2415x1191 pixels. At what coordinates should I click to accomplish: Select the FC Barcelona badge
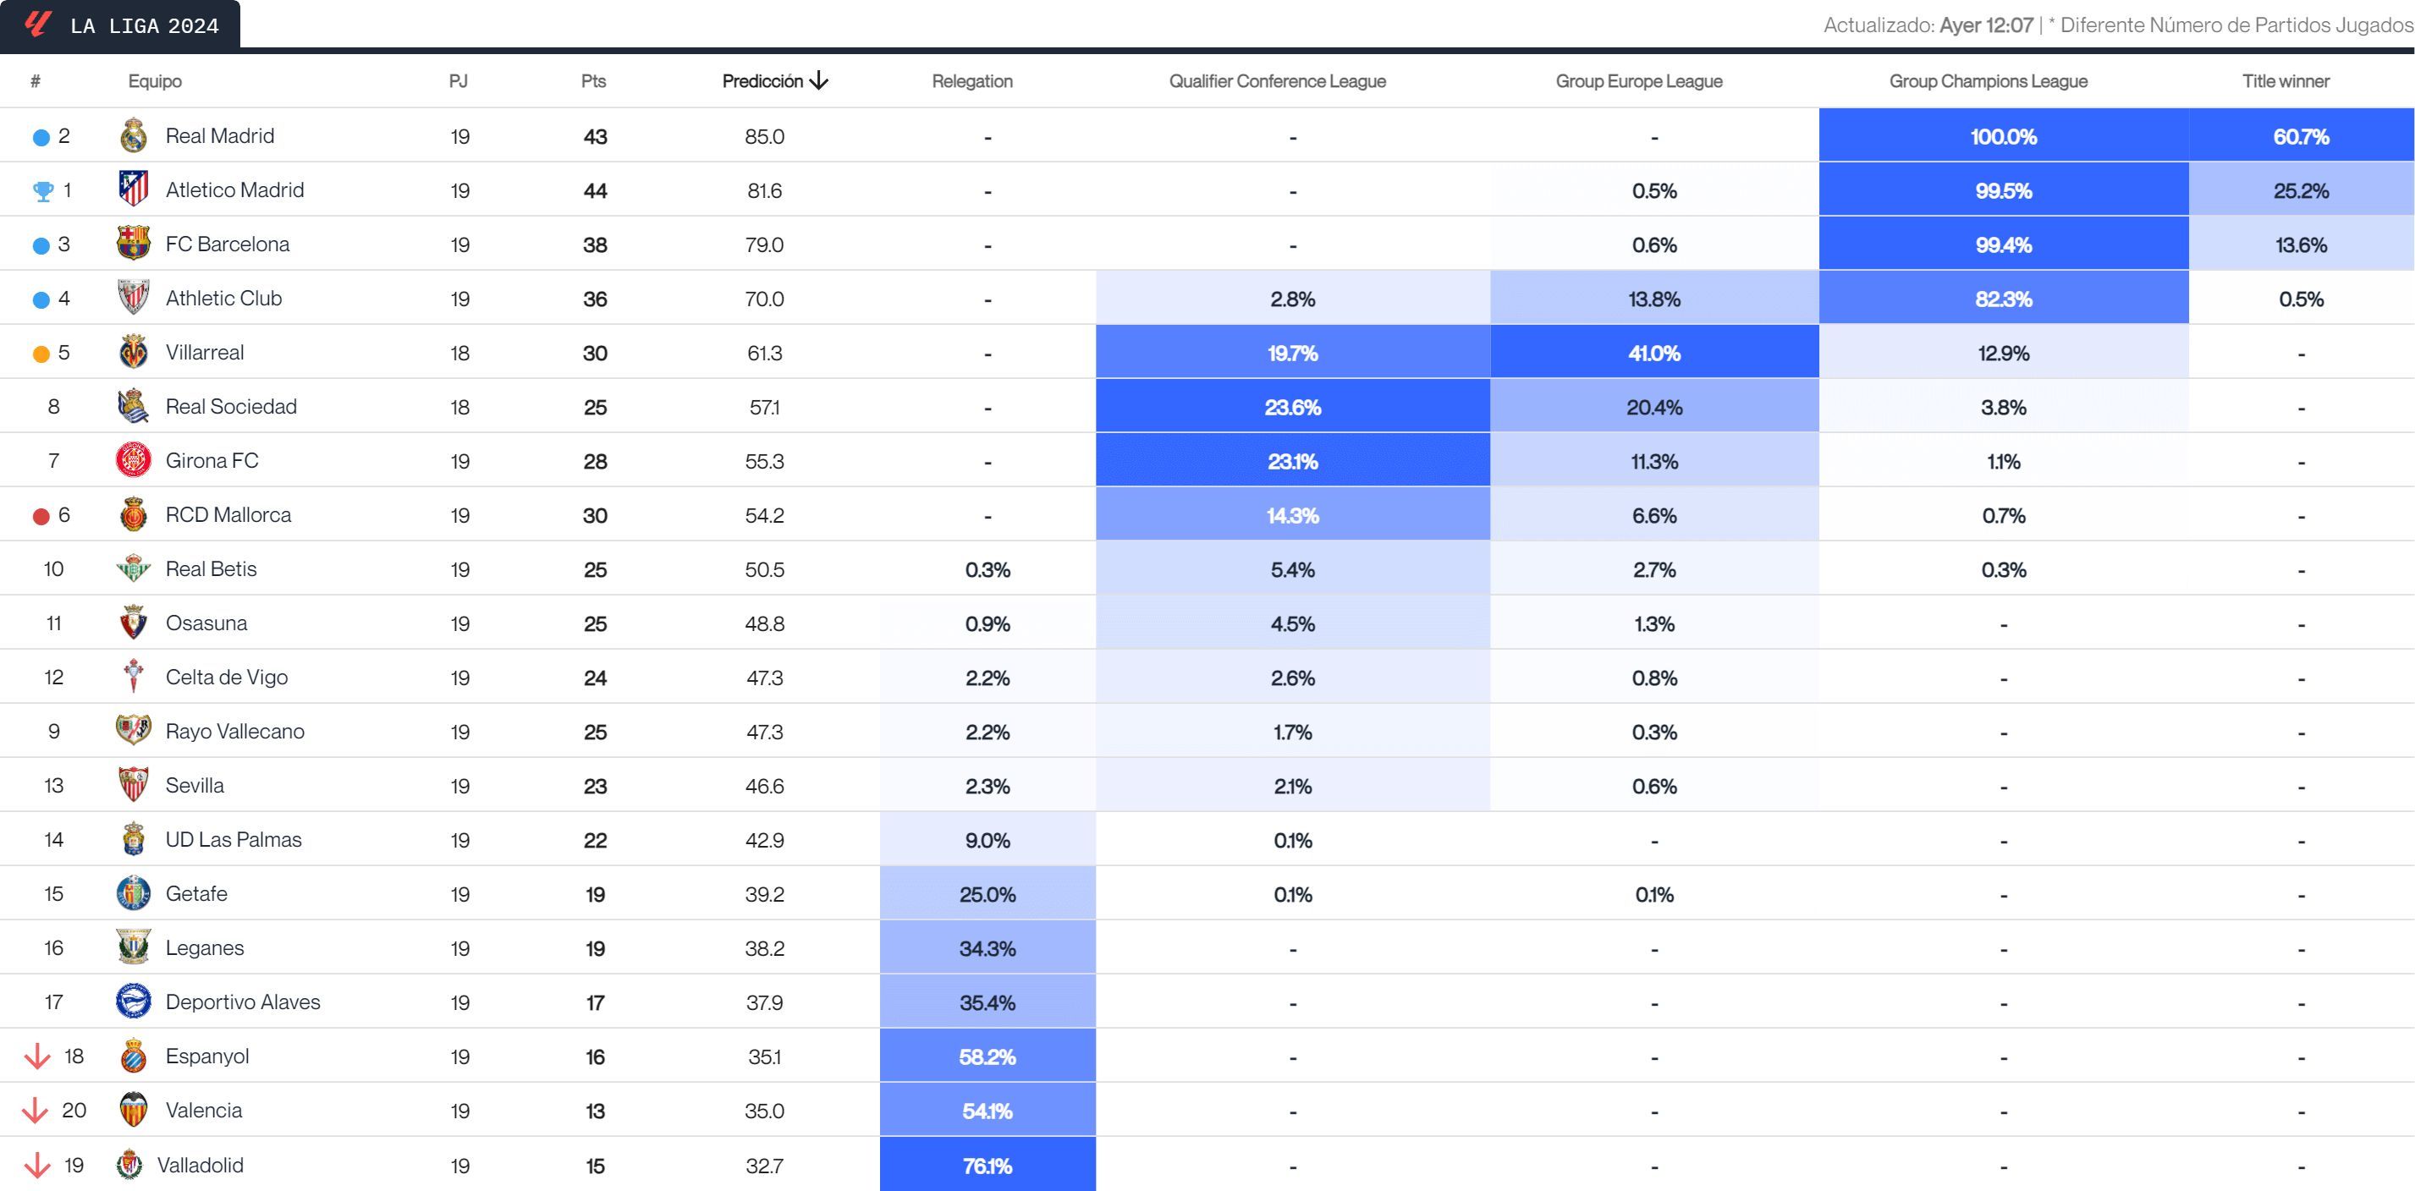tap(132, 244)
